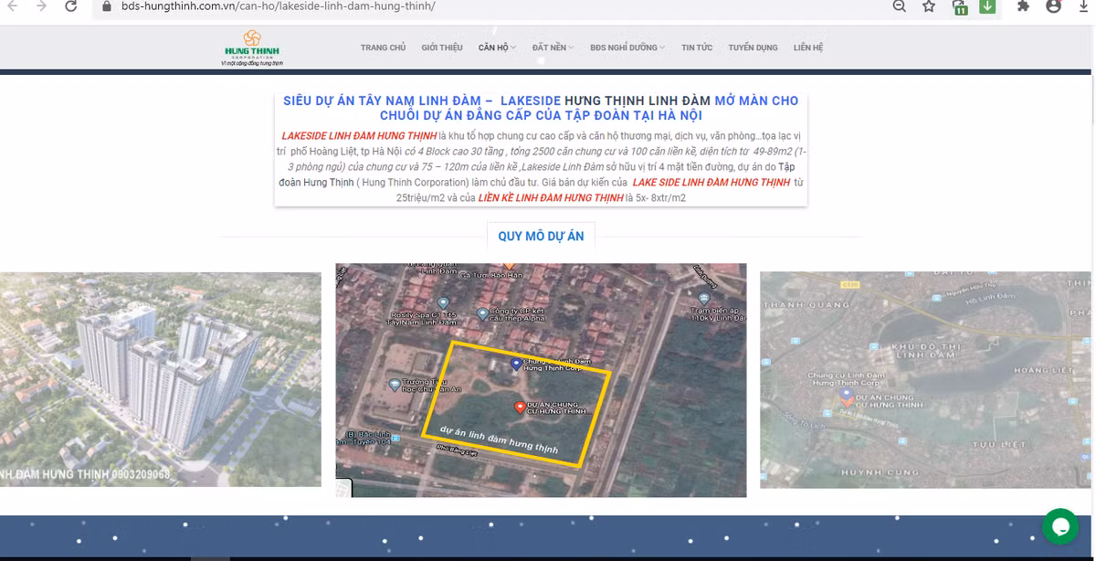1096x561 pixels.
Task: Expand the BĐS NGHỈ DƯỠNG dropdown menu
Action: (x=627, y=48)
